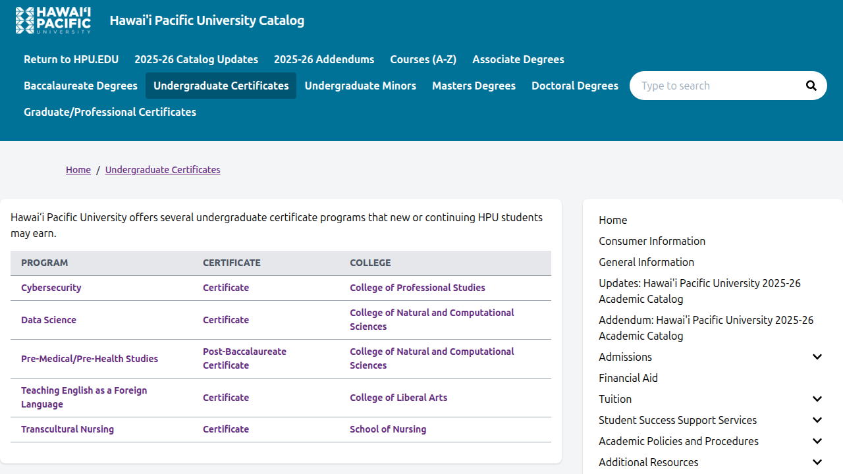
Task: Expand the Admissions chevron
Action: pos(817,357)
